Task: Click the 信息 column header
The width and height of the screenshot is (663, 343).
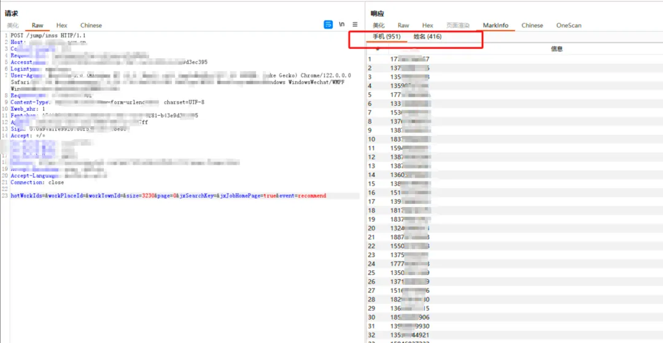Action: [556, 49]
